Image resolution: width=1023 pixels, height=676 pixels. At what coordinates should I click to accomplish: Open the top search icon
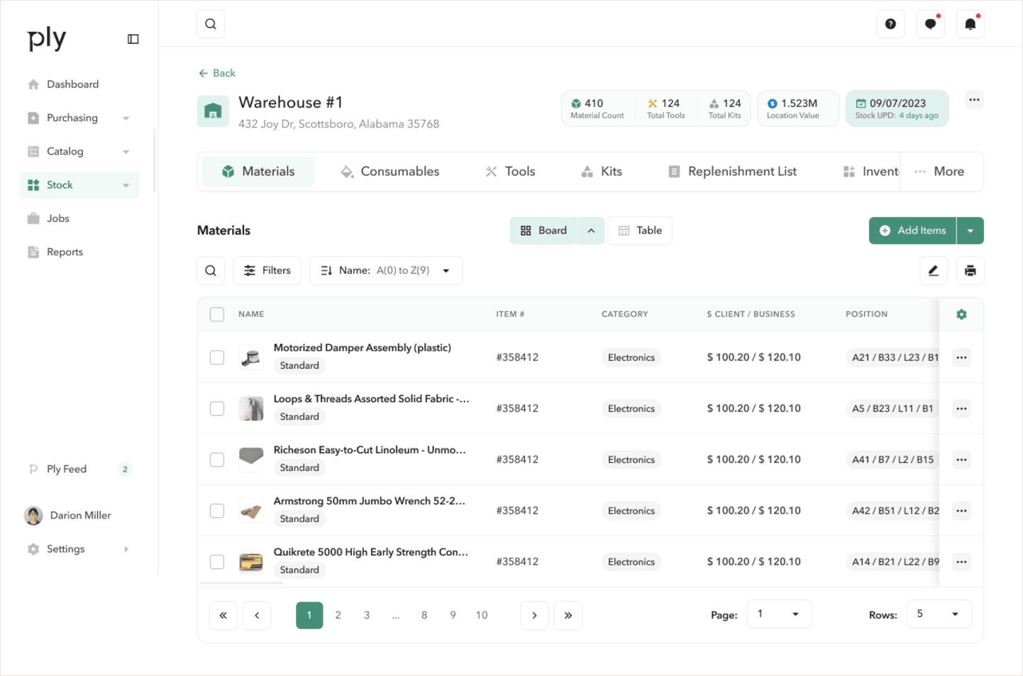pos(211,24)
